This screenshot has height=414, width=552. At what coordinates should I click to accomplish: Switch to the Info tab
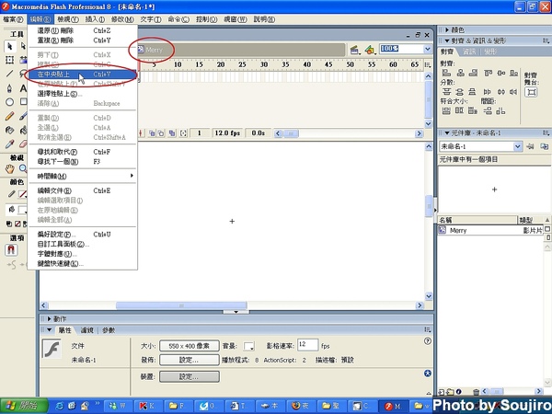470,52
